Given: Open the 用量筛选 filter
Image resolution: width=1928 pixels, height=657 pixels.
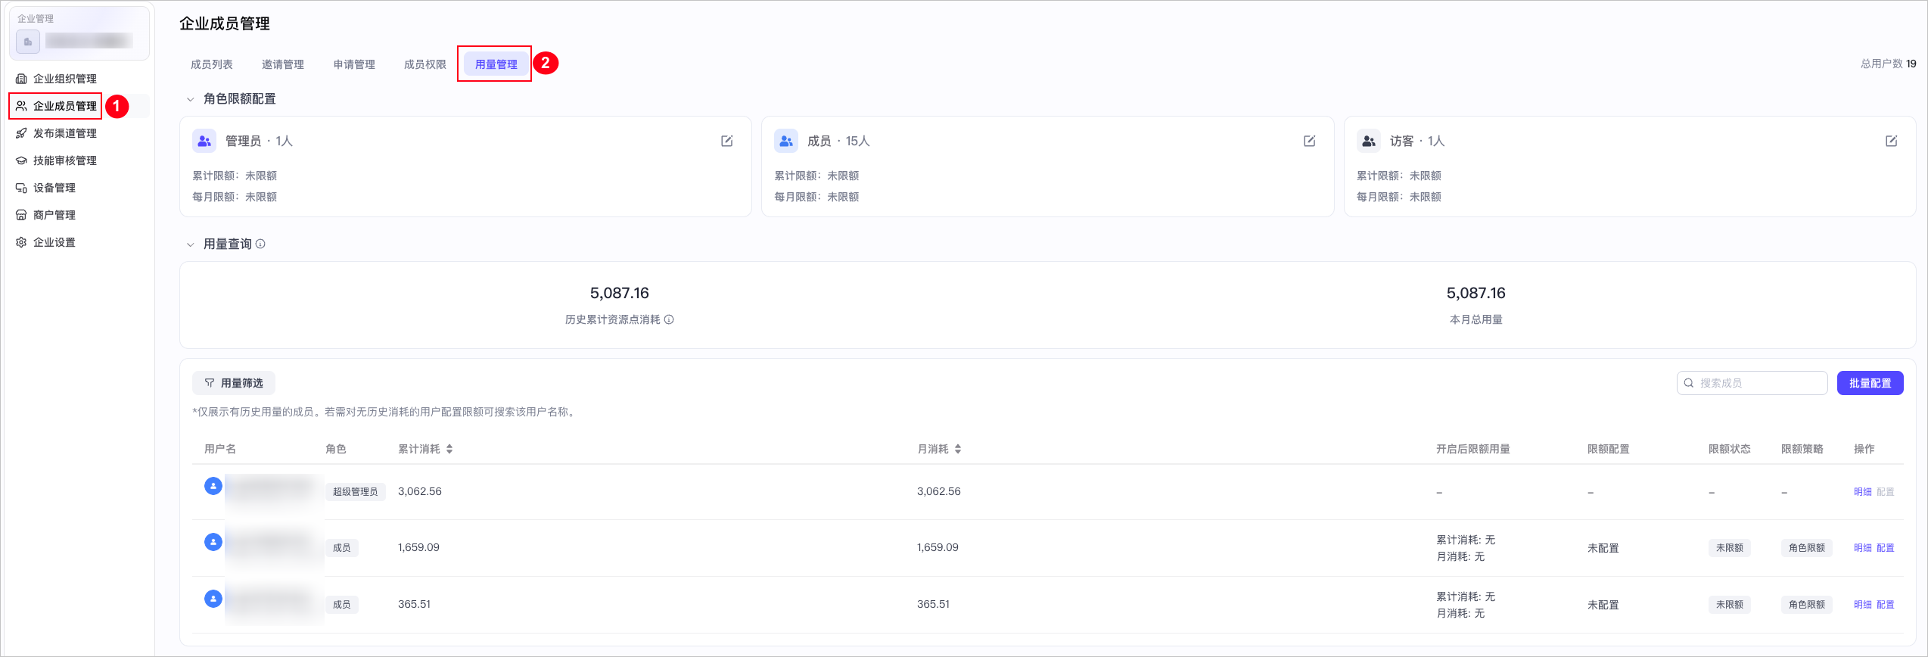Looking at the screenshot, I should [234, 383].
